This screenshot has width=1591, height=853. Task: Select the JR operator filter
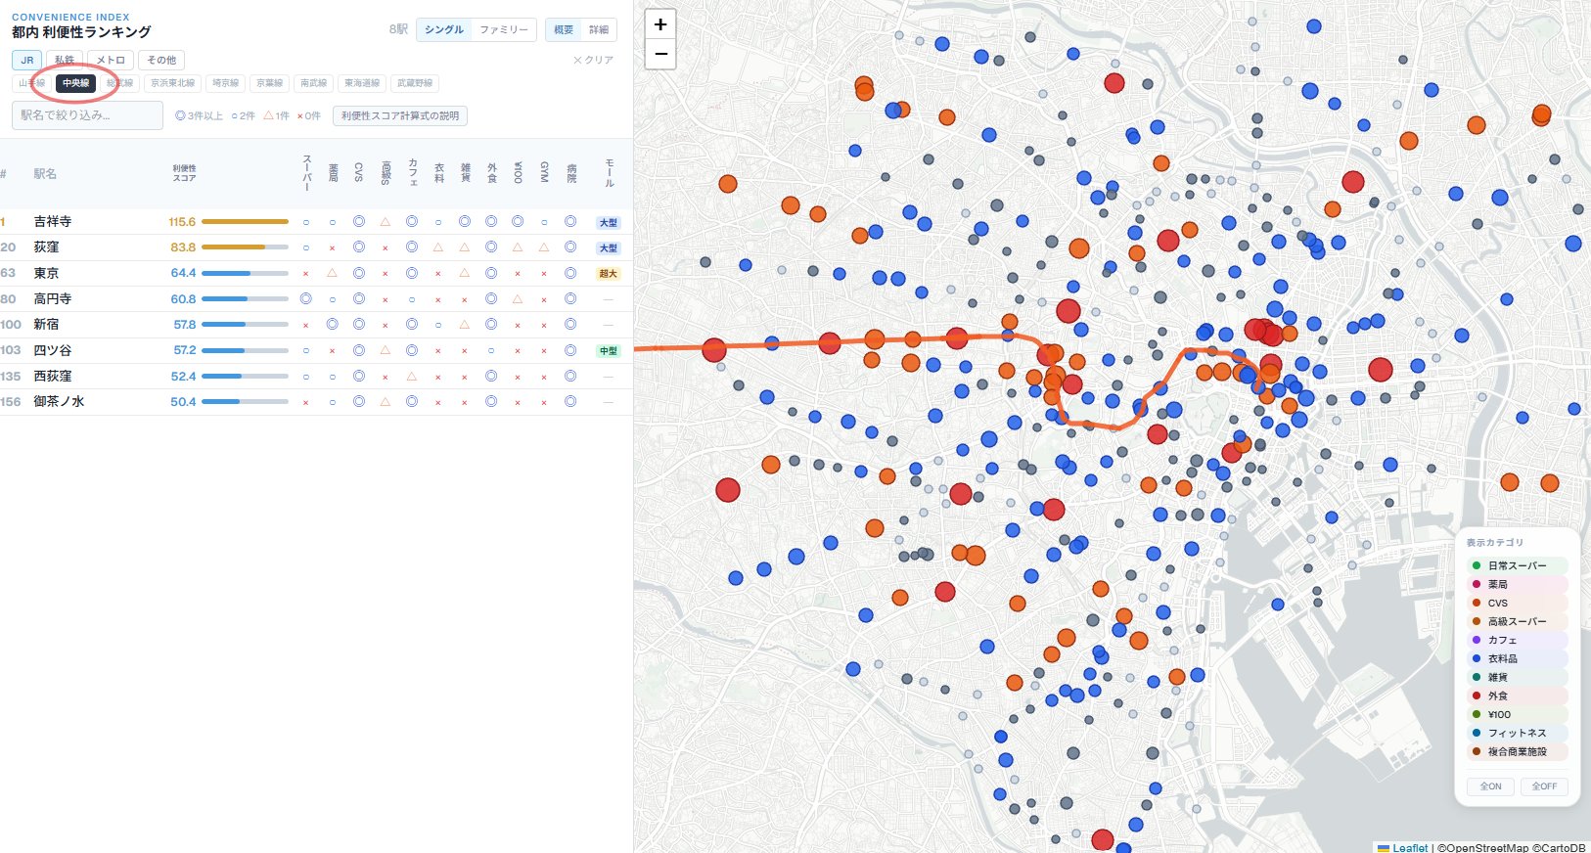tap(27, 61)
